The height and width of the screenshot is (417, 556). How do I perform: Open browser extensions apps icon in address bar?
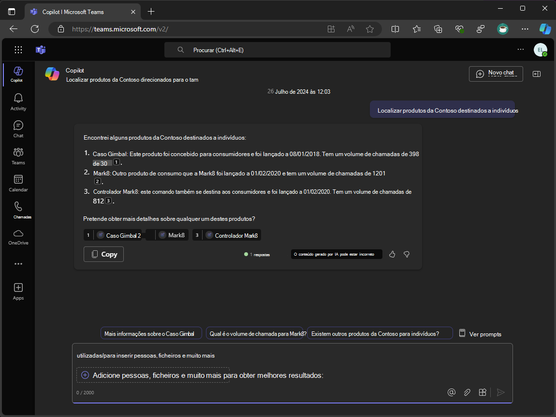tap(331, 29)
